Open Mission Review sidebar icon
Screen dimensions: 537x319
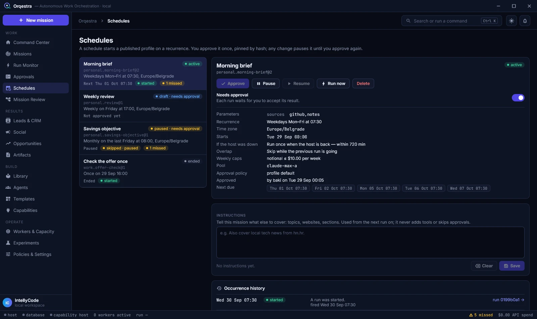click(x=8, y=99)
